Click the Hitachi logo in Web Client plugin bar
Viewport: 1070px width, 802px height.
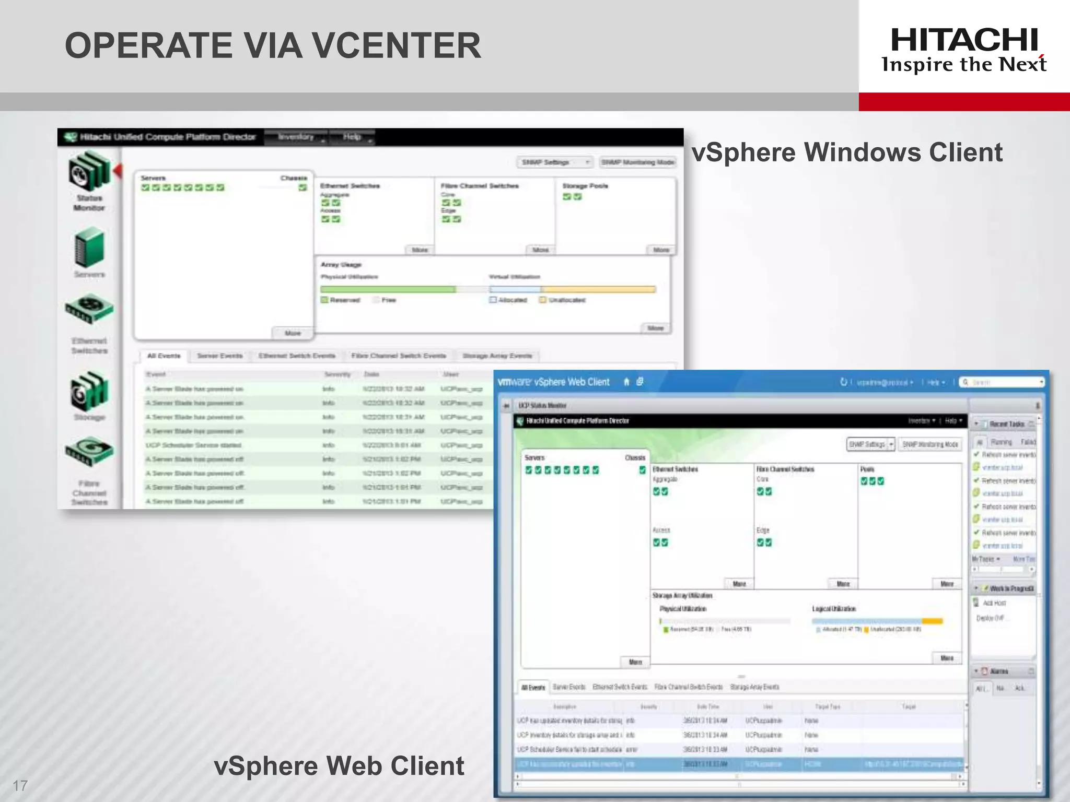(x=520, y=421)
